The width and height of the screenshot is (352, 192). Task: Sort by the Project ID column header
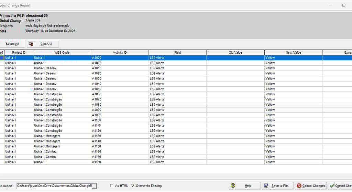[x=19, y=52]
